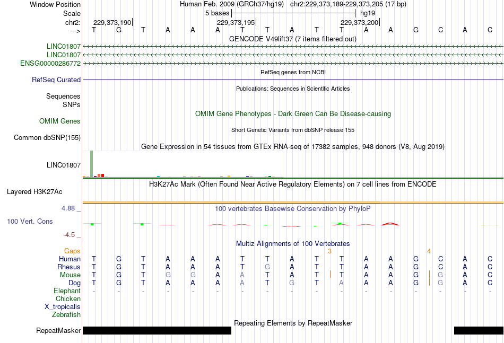Image resolution: width=504 pixels, height=343 pixels.
Task: Click the LINC01807 GTEx expression label
Action: 64,165
